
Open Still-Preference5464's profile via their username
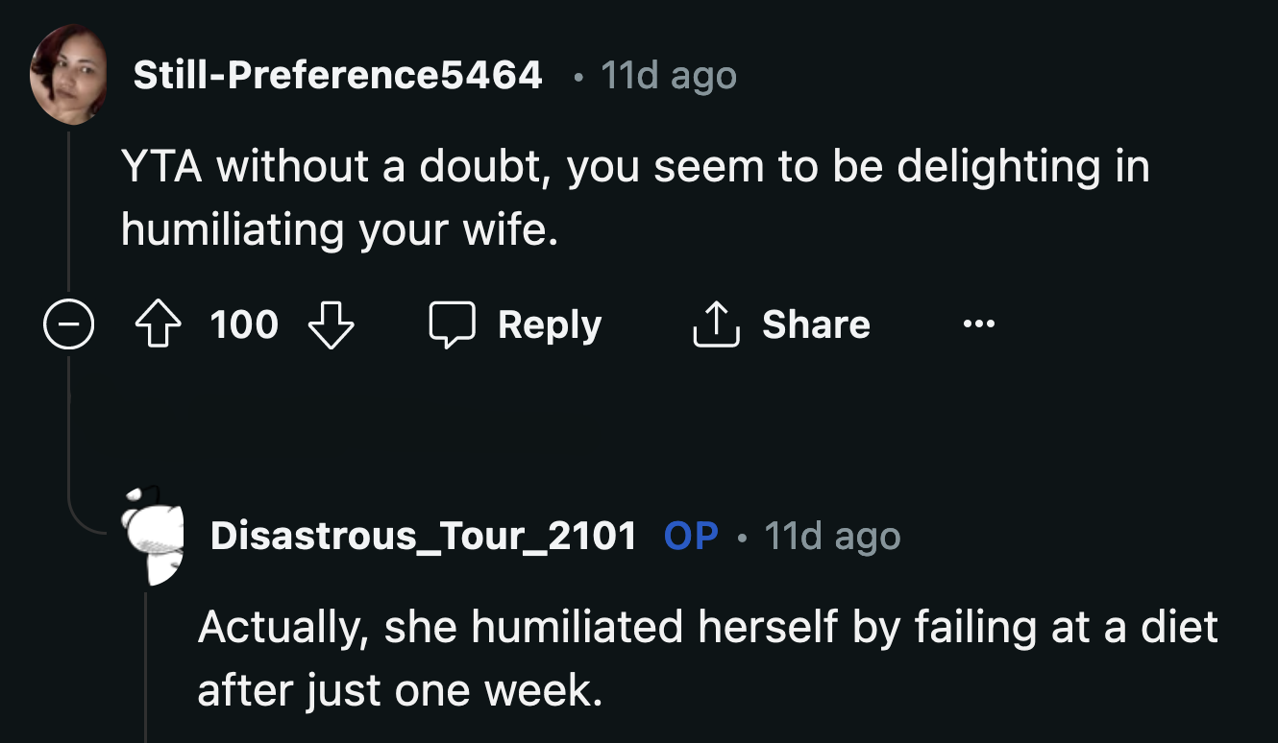pos(335,75)
